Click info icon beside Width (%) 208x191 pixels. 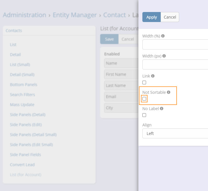pos(163,36)
